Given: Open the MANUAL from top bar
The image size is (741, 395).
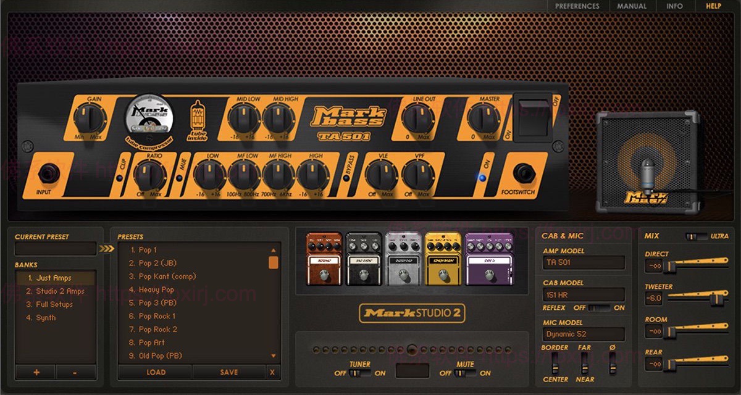Looking at the screenshot, I should click(x=632, y=6).
